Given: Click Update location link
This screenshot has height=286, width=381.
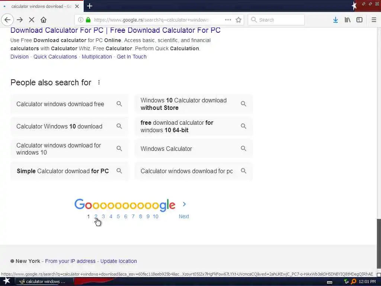Looking at the screenshot, I should (x=119, y=261).
